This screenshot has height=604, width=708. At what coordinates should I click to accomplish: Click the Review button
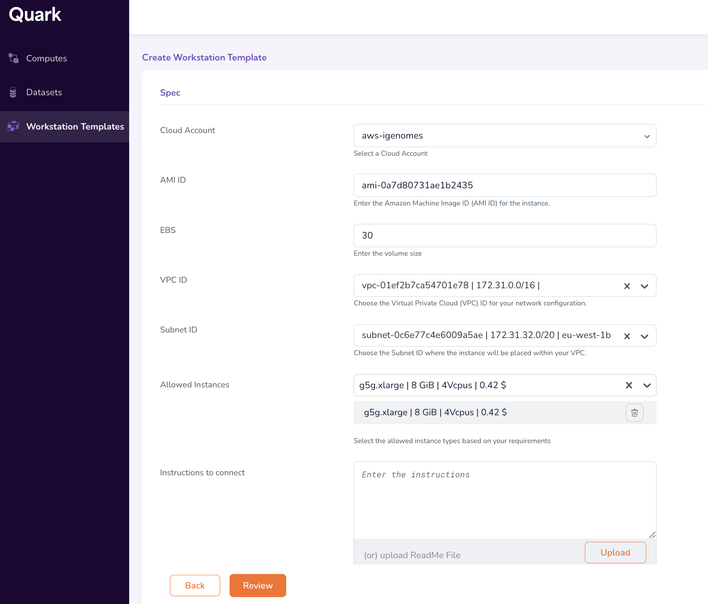pyautogui.click(x=258, y=586)
